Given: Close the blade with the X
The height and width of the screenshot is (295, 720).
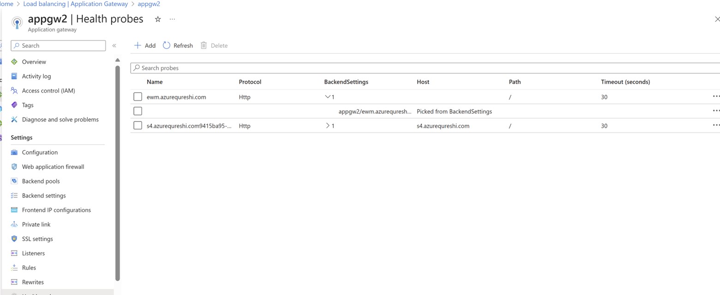Looking at the screenshot, I should tap(717, 19).
